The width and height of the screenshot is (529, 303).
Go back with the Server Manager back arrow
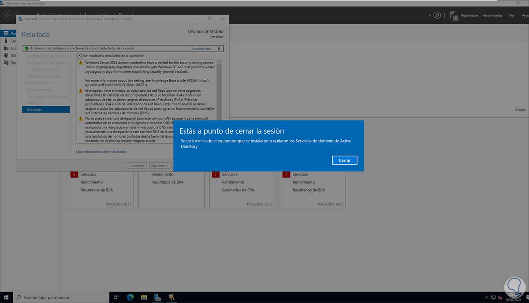pos(7,15)
